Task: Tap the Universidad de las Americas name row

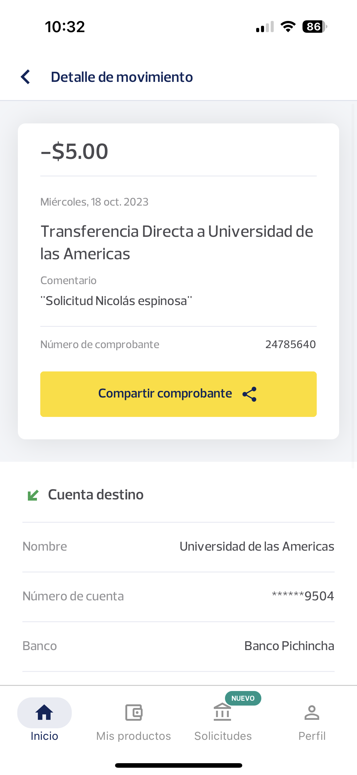Action: click(x=178, y=546)
